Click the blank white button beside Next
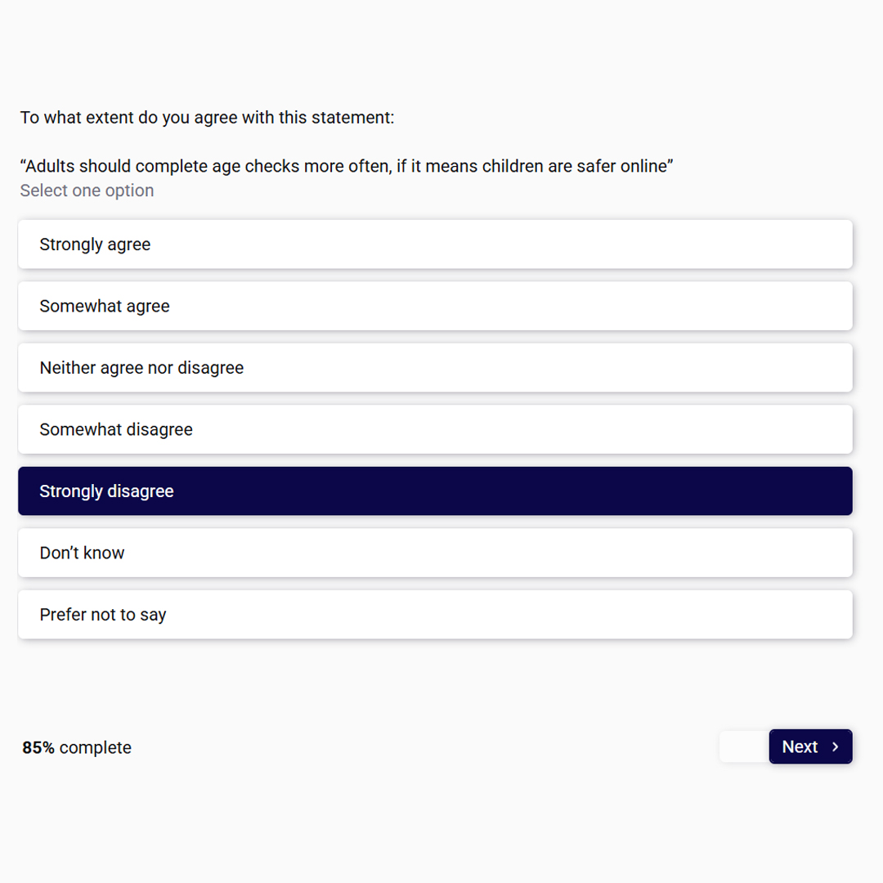The image size is (883, 883). tap(744, 746)
